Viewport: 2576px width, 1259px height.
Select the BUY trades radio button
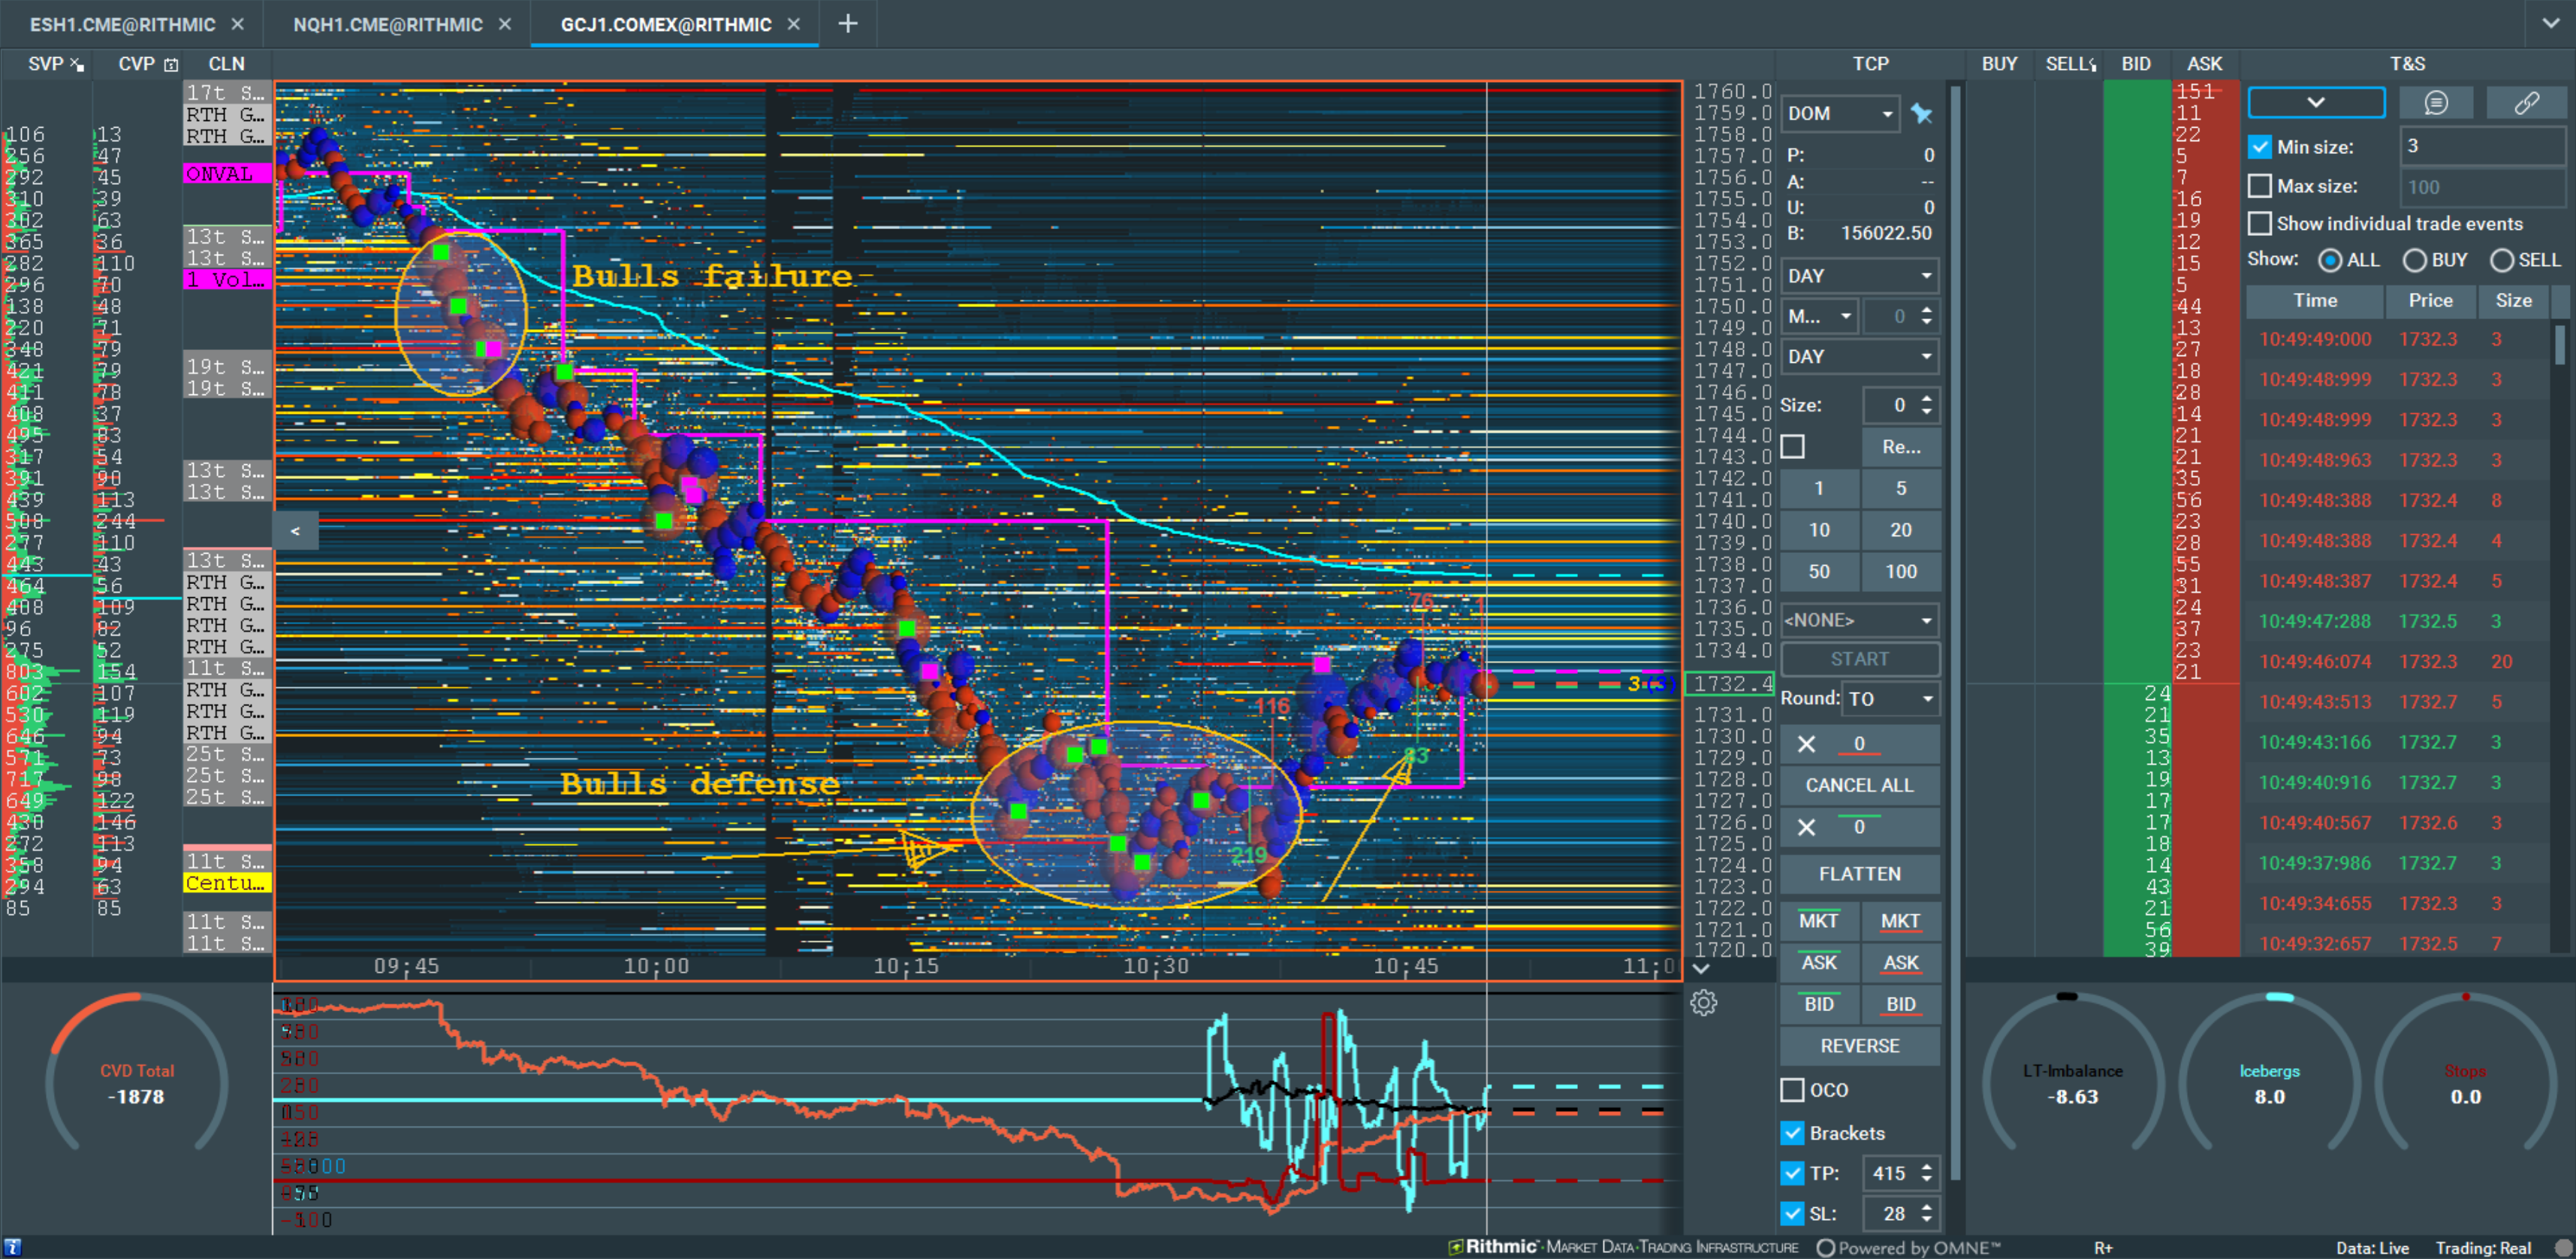coord(2414,260)
